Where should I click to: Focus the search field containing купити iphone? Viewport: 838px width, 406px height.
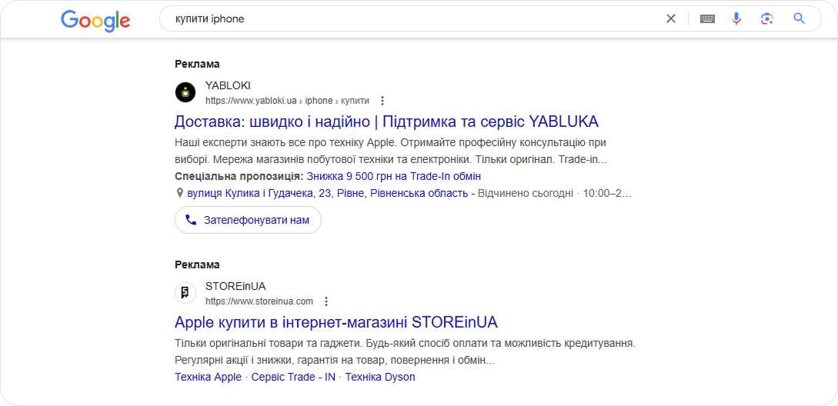coord(412,18)
